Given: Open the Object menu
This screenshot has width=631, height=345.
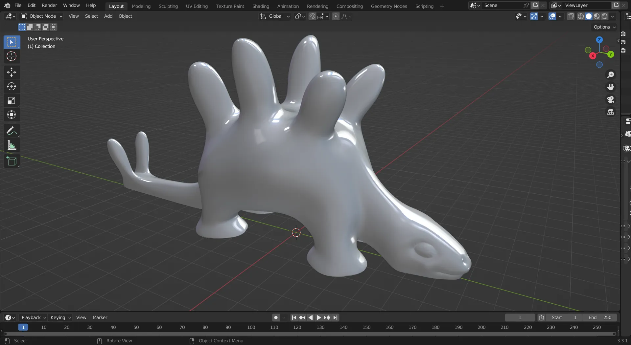Looking at the screenshot, I should [x=125, y=16].
